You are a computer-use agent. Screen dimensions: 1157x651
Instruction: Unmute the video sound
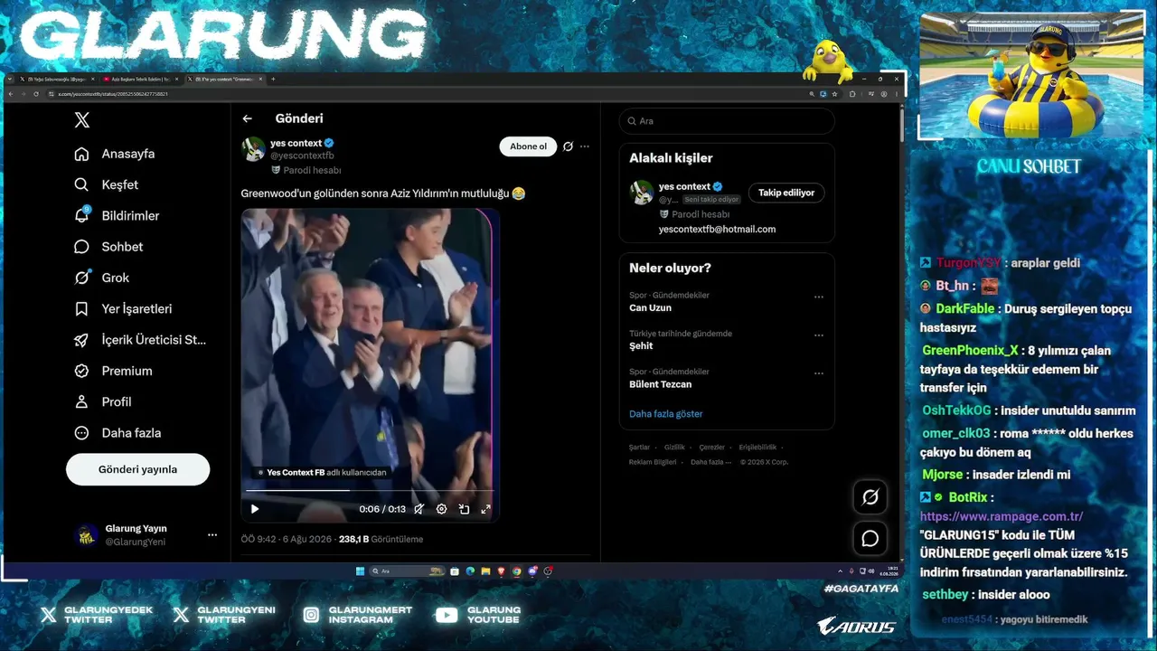[419, 509]
